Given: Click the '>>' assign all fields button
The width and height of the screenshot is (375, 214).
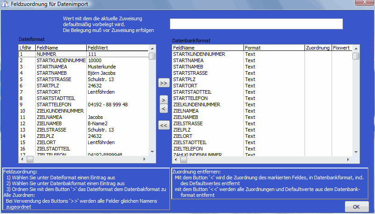Looking at the screenshot, I should 164,83.
